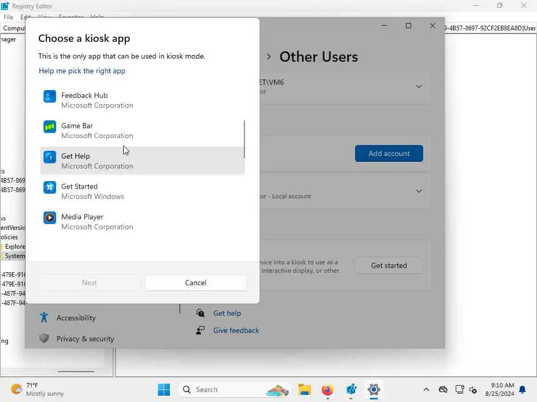
Task: Minimize the Settings window
Action: pos(384,26)
